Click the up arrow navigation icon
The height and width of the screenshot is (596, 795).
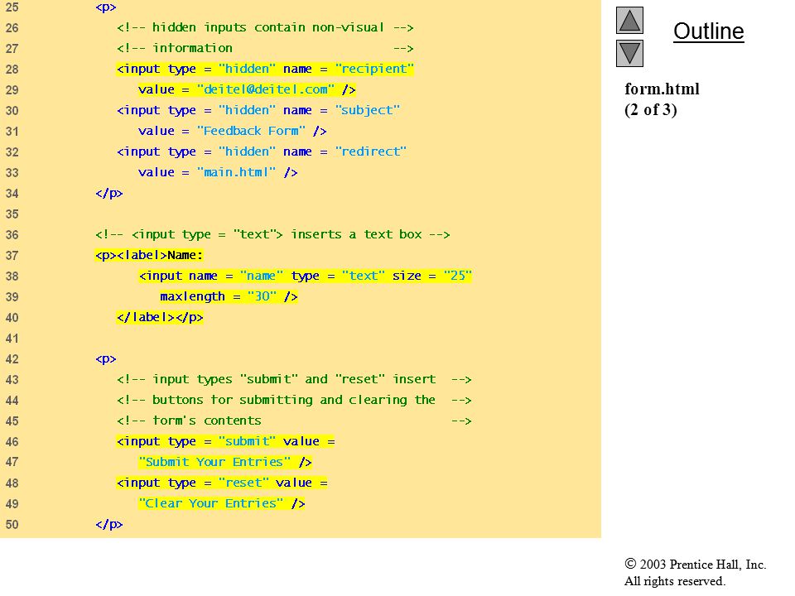click(x=629, y=20)
